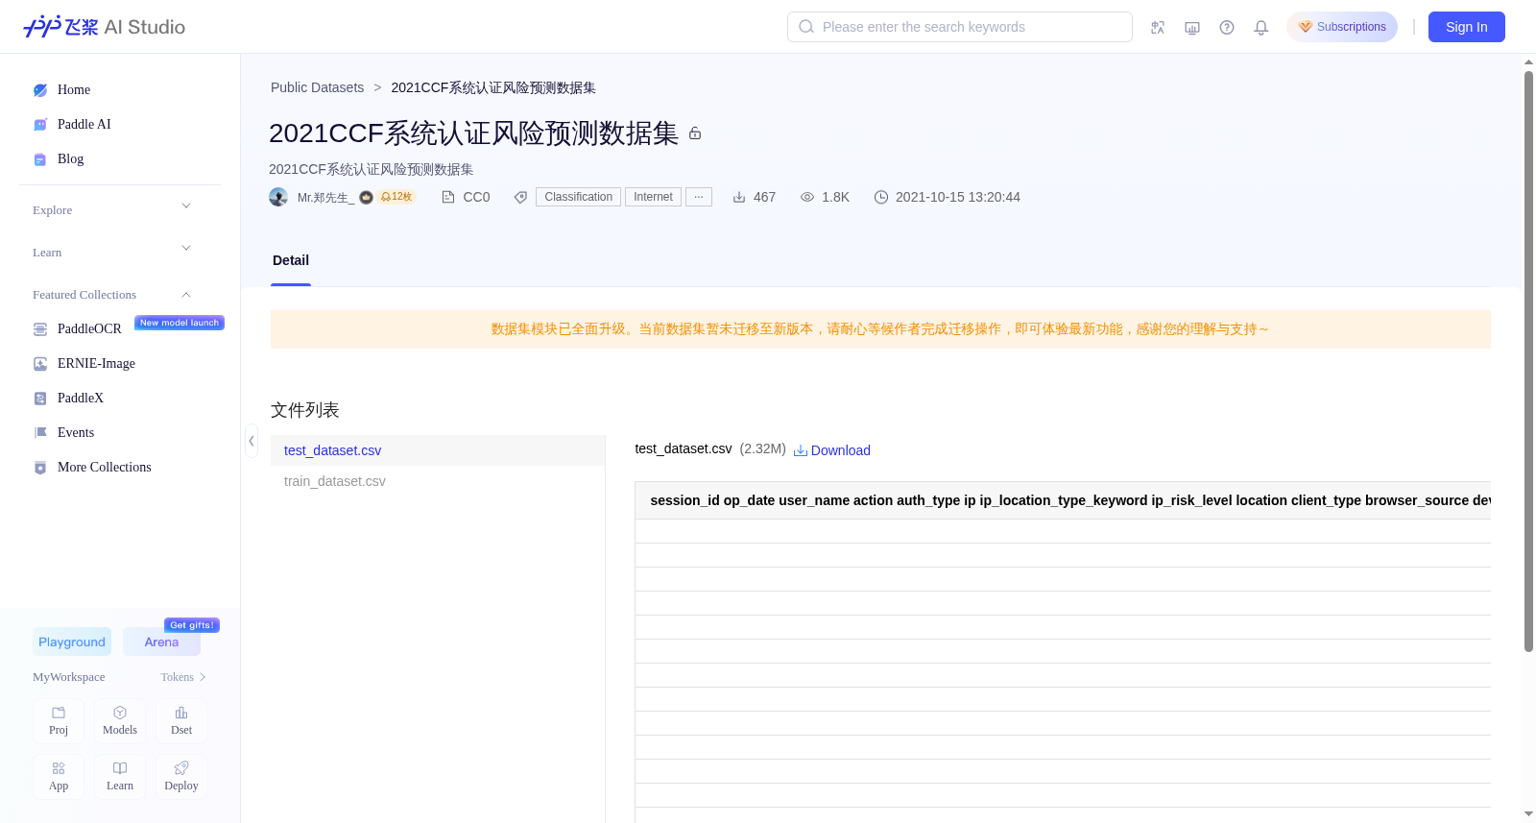Viewport: 1536px width, 823px height.
Task: Click the upgrade notice banner text
Action: 880,329
